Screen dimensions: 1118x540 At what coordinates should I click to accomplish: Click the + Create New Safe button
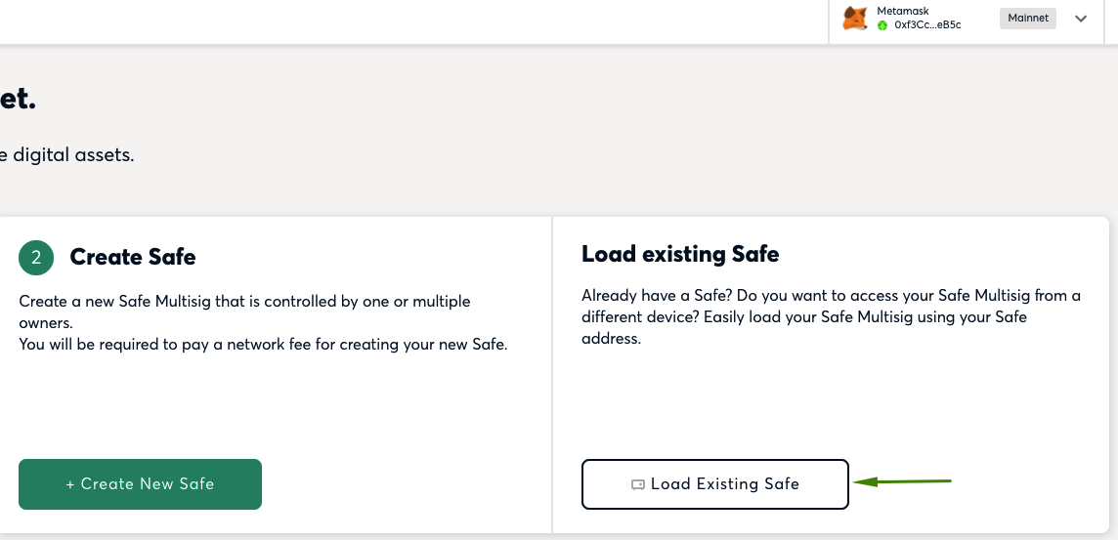point(140,484)
